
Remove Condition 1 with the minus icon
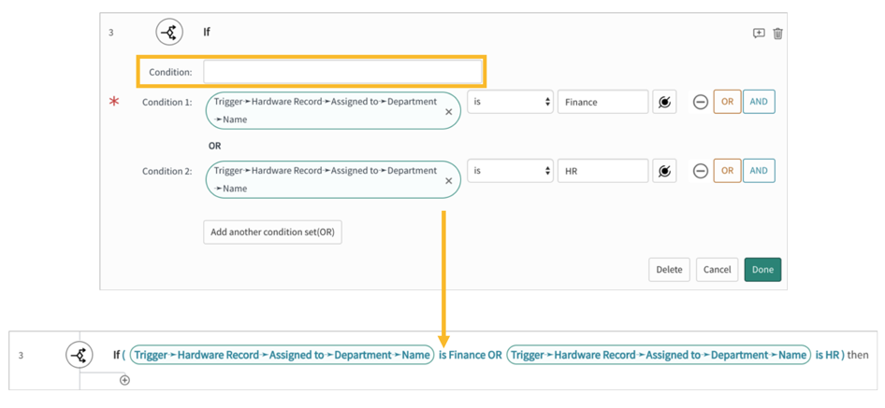click(x=700, y=103)
